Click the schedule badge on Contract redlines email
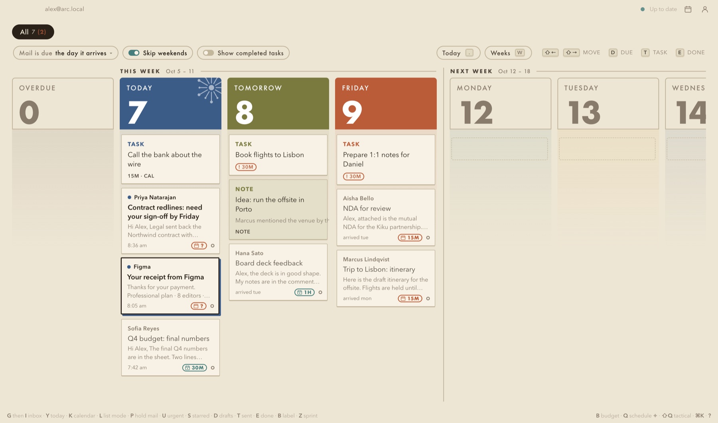This screenshot has height=423, width=718. pos(199,245)
